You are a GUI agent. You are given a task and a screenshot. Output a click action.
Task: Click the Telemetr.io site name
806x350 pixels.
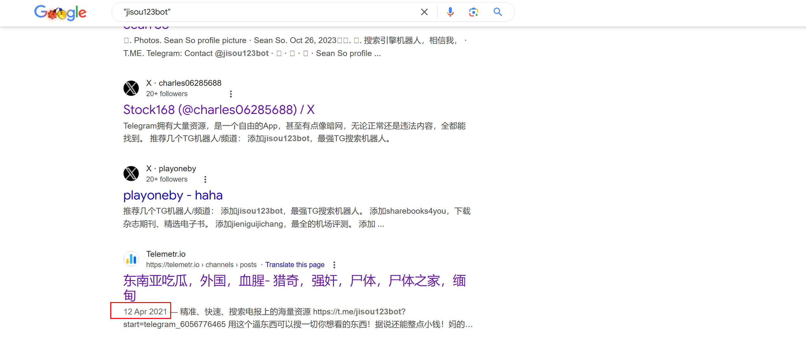coord(166,254)
